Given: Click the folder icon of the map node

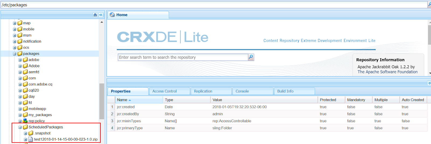Looking at the screenshot, I should pyautogui.click(x=20, y=23).
